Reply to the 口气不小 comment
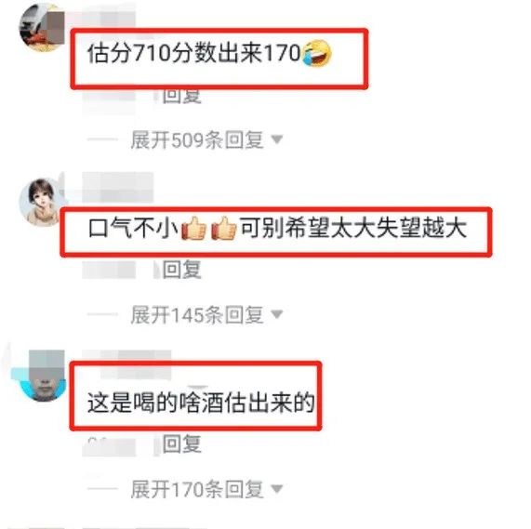This screenshot has height=529, width=531. tap(182, 270)
